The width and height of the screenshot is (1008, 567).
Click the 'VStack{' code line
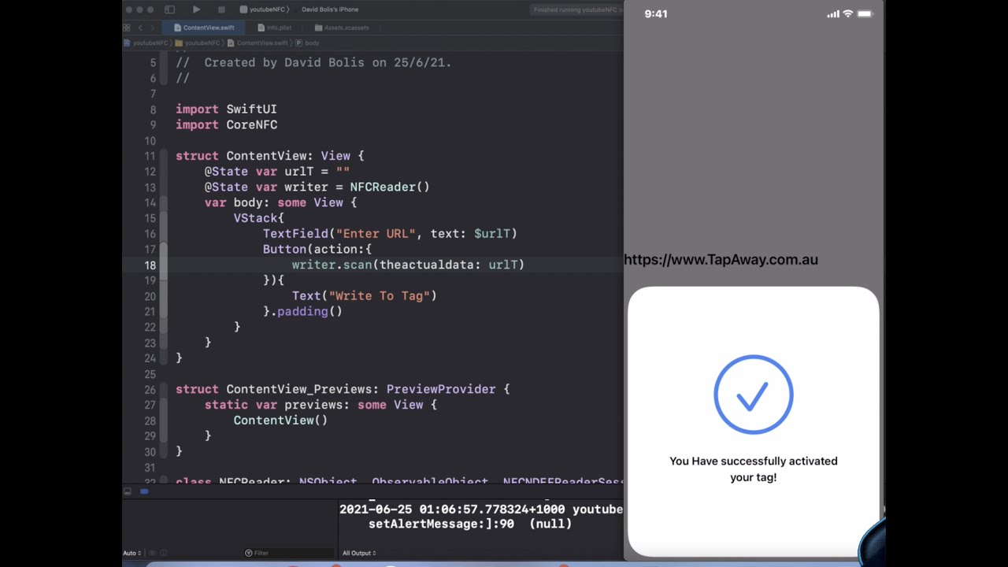tap(258, 218)
